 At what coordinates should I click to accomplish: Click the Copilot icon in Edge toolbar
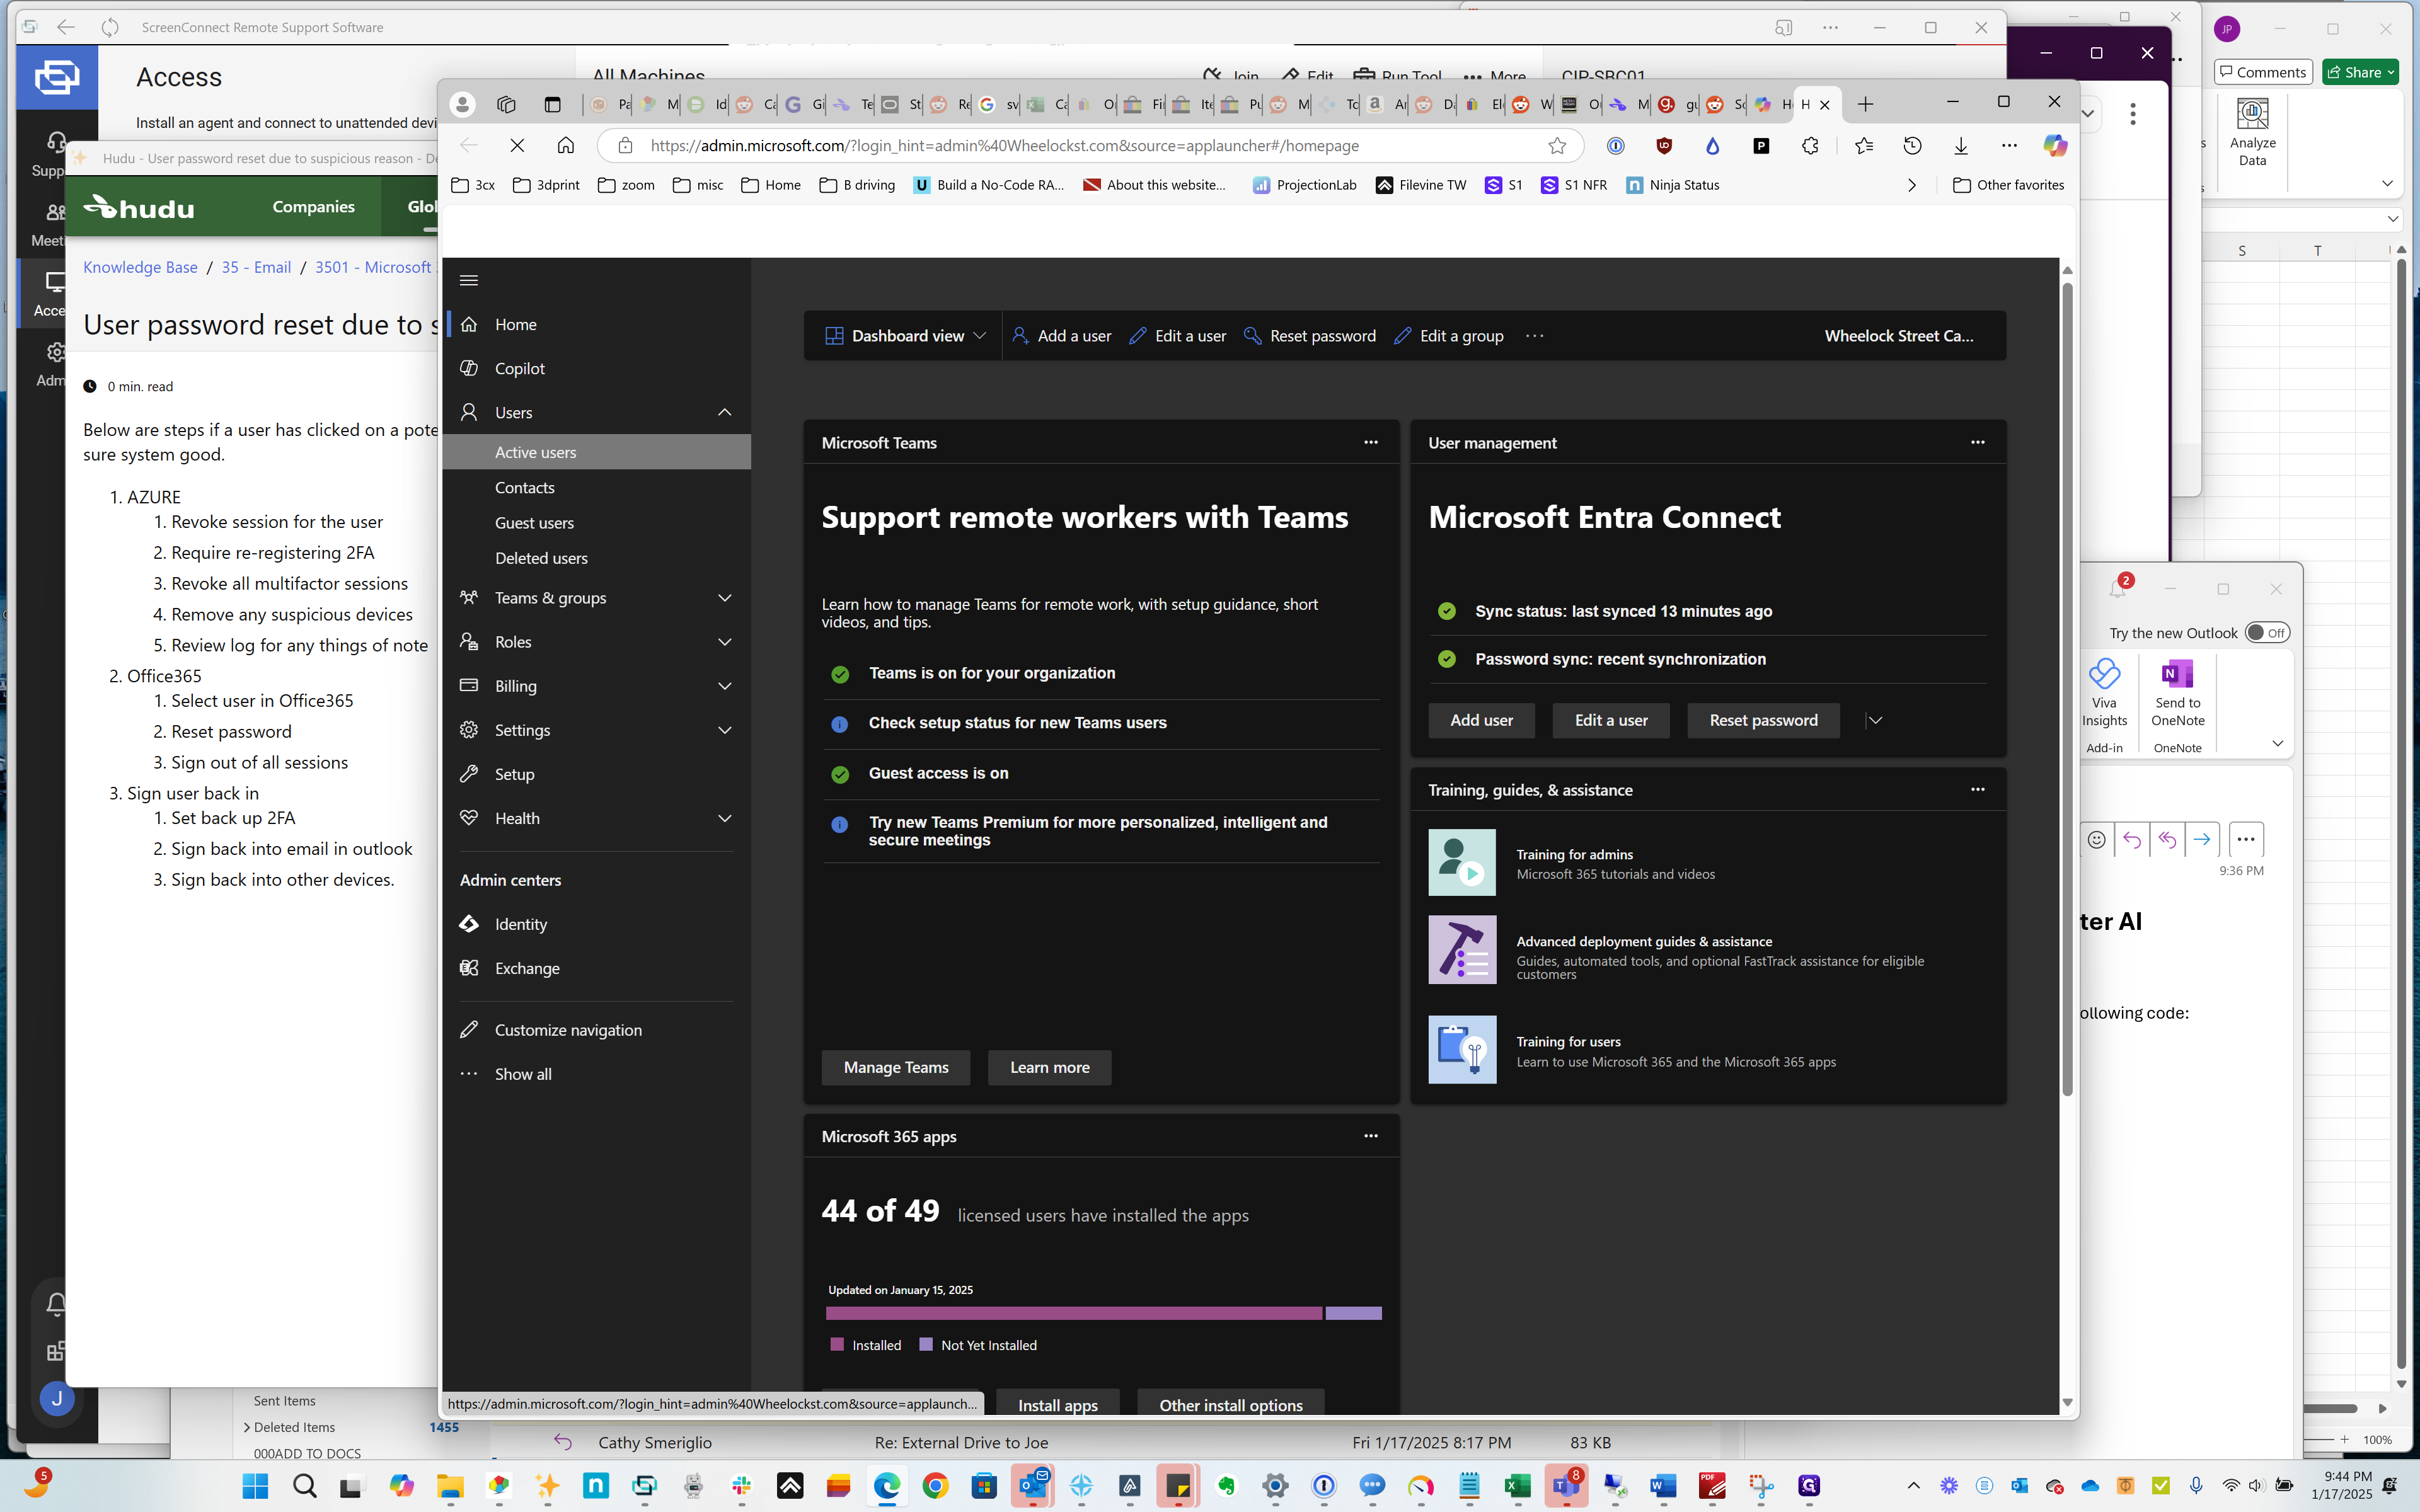tap(2055, 146)
